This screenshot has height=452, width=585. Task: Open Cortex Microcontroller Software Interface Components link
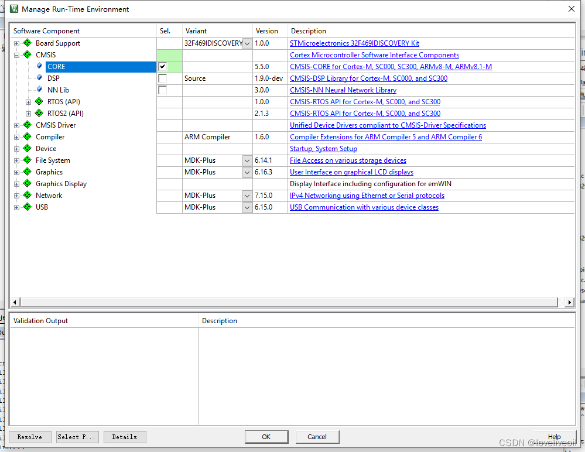[x=374, y=55]
